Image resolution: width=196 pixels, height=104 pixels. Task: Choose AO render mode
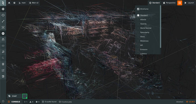pos(141,45)
